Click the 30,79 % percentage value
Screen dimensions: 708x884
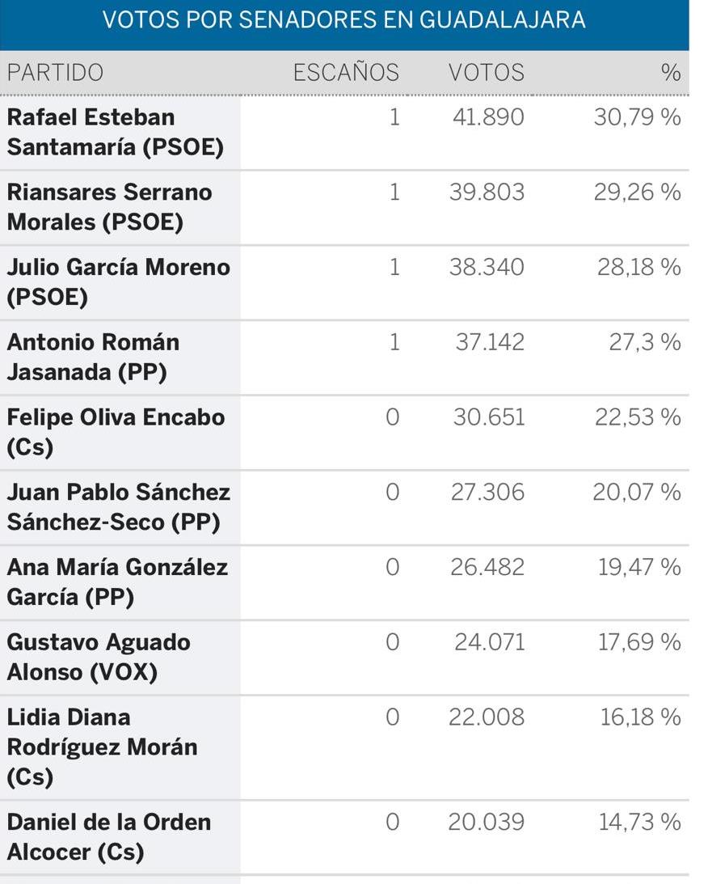[637, 117]
